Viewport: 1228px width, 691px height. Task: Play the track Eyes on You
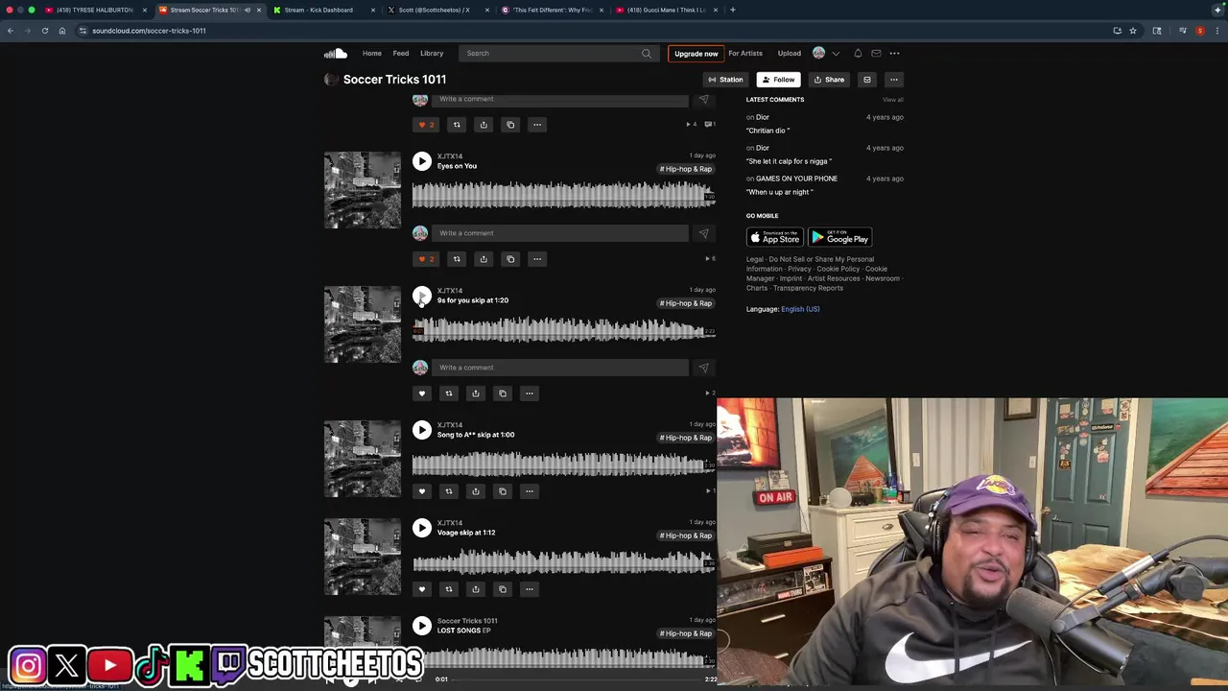point(422,161)
